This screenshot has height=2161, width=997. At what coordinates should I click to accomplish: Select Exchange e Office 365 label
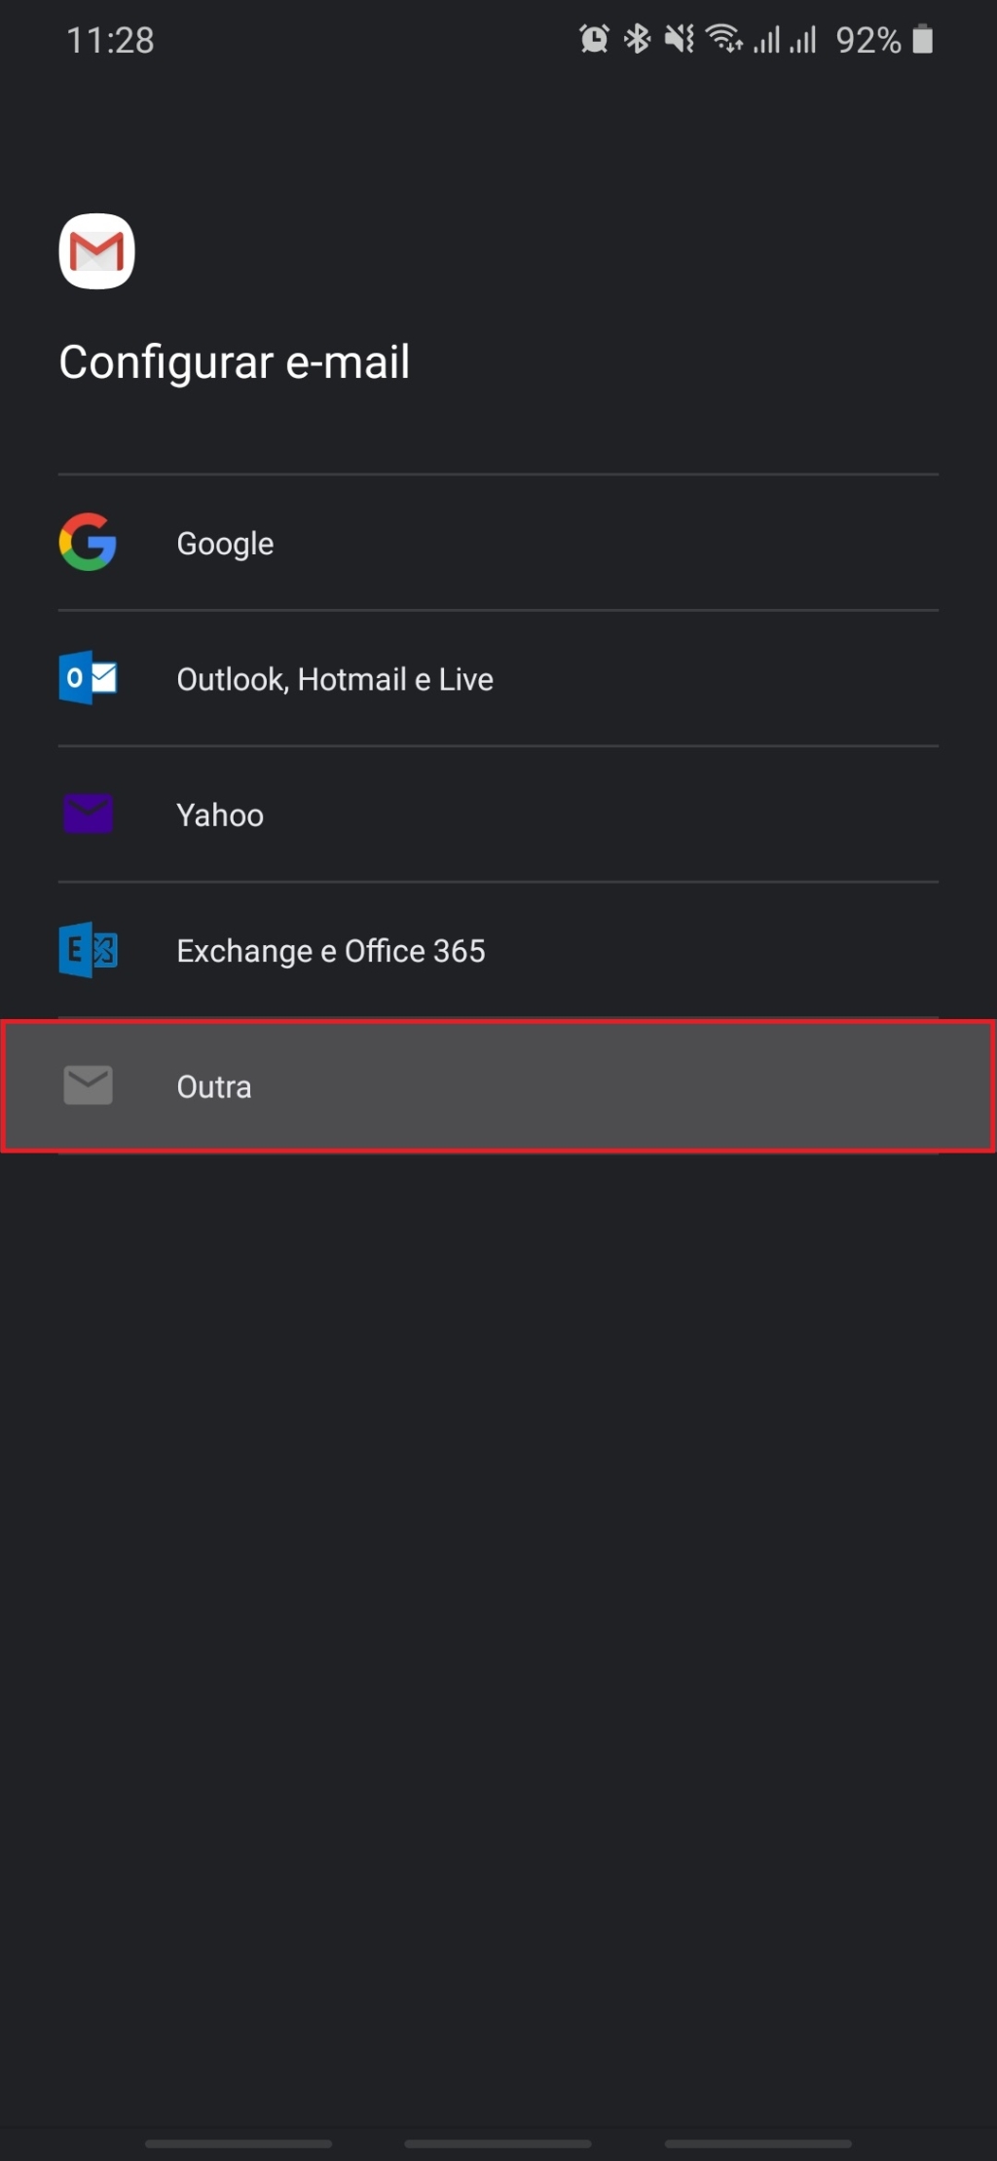(331, 951)
